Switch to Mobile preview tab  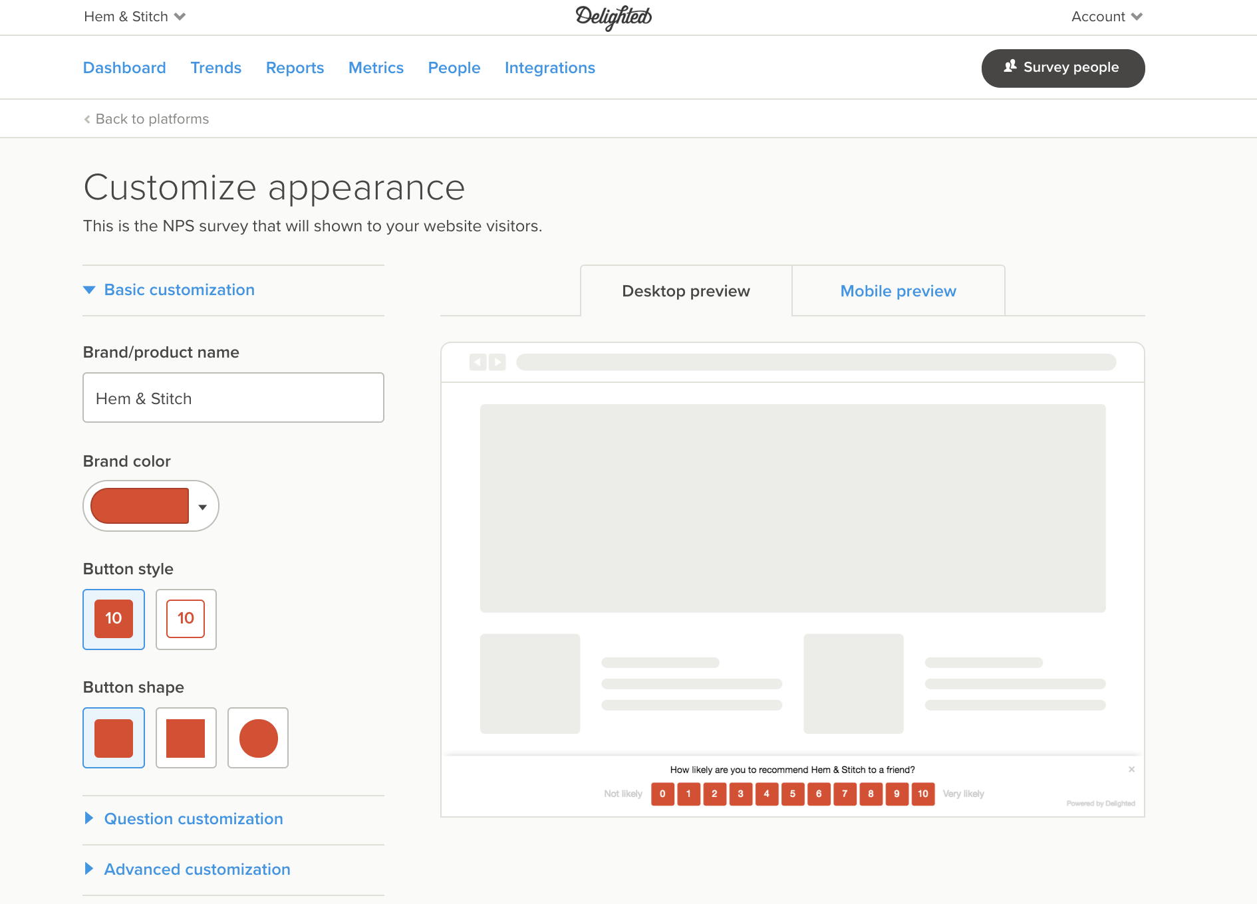(x=899, y=291)
